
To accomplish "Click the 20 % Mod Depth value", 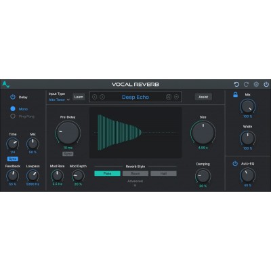I will pyautogui.click(x=78, y=184).
